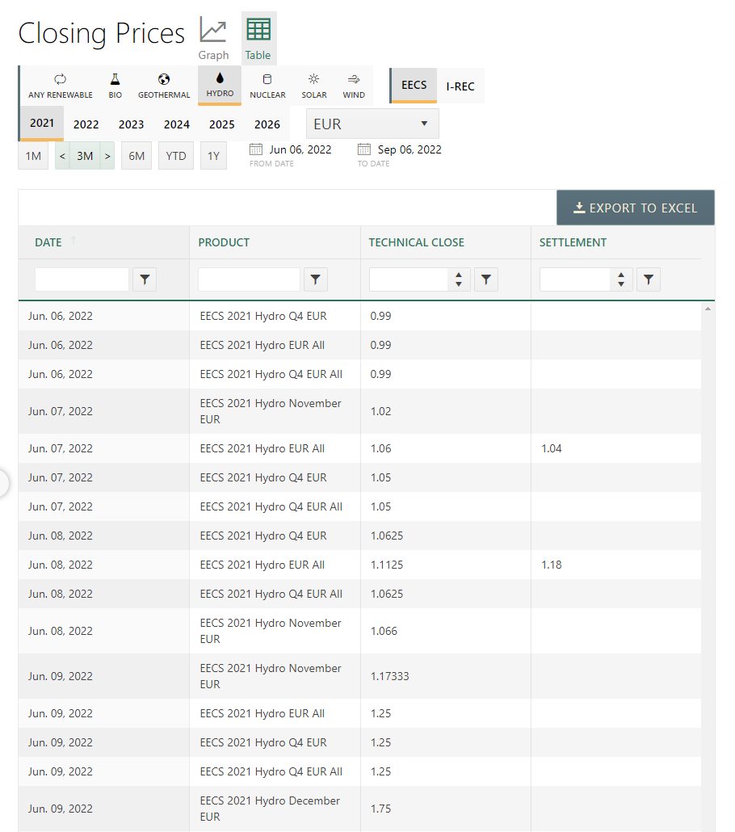735x832 pixels.
Task: Open Date column filter menu
Action: (x=145, y=279)
